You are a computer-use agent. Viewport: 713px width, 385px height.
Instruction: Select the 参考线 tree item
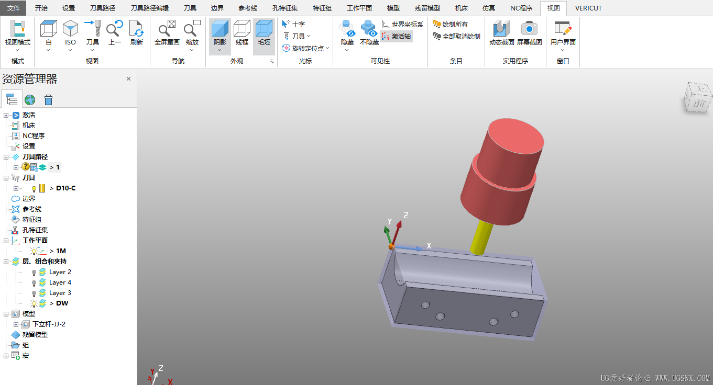pyautogui.click(x=32, y=209)
